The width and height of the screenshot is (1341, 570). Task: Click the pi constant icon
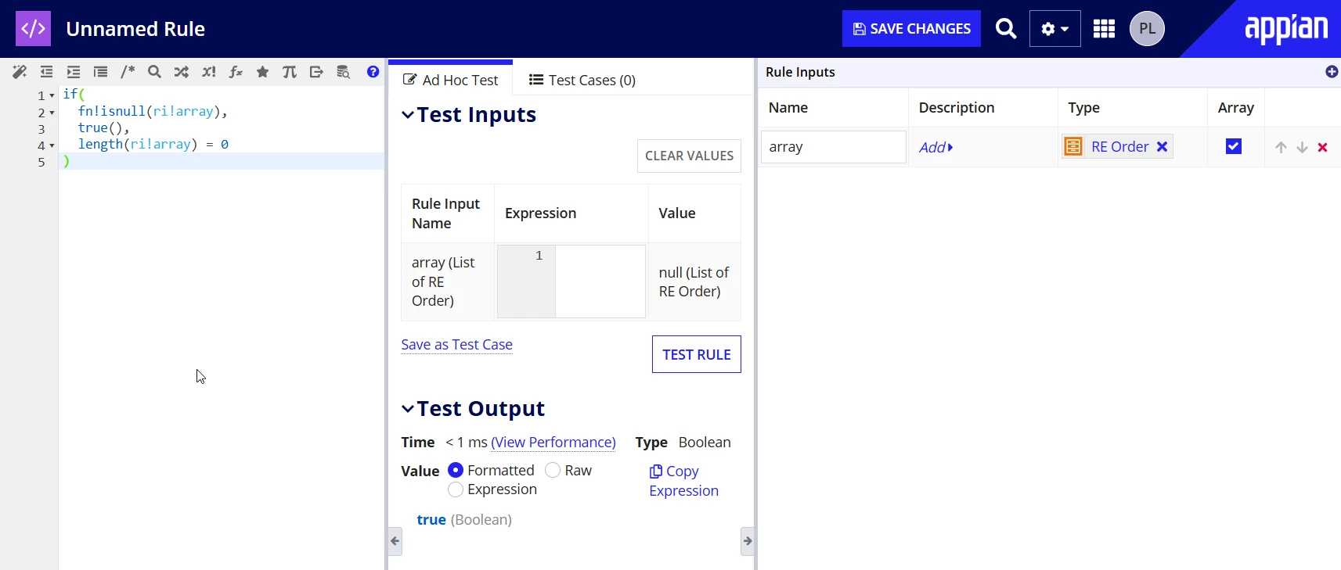[x=290, y=72]
